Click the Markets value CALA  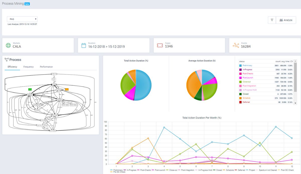[17, 46]
